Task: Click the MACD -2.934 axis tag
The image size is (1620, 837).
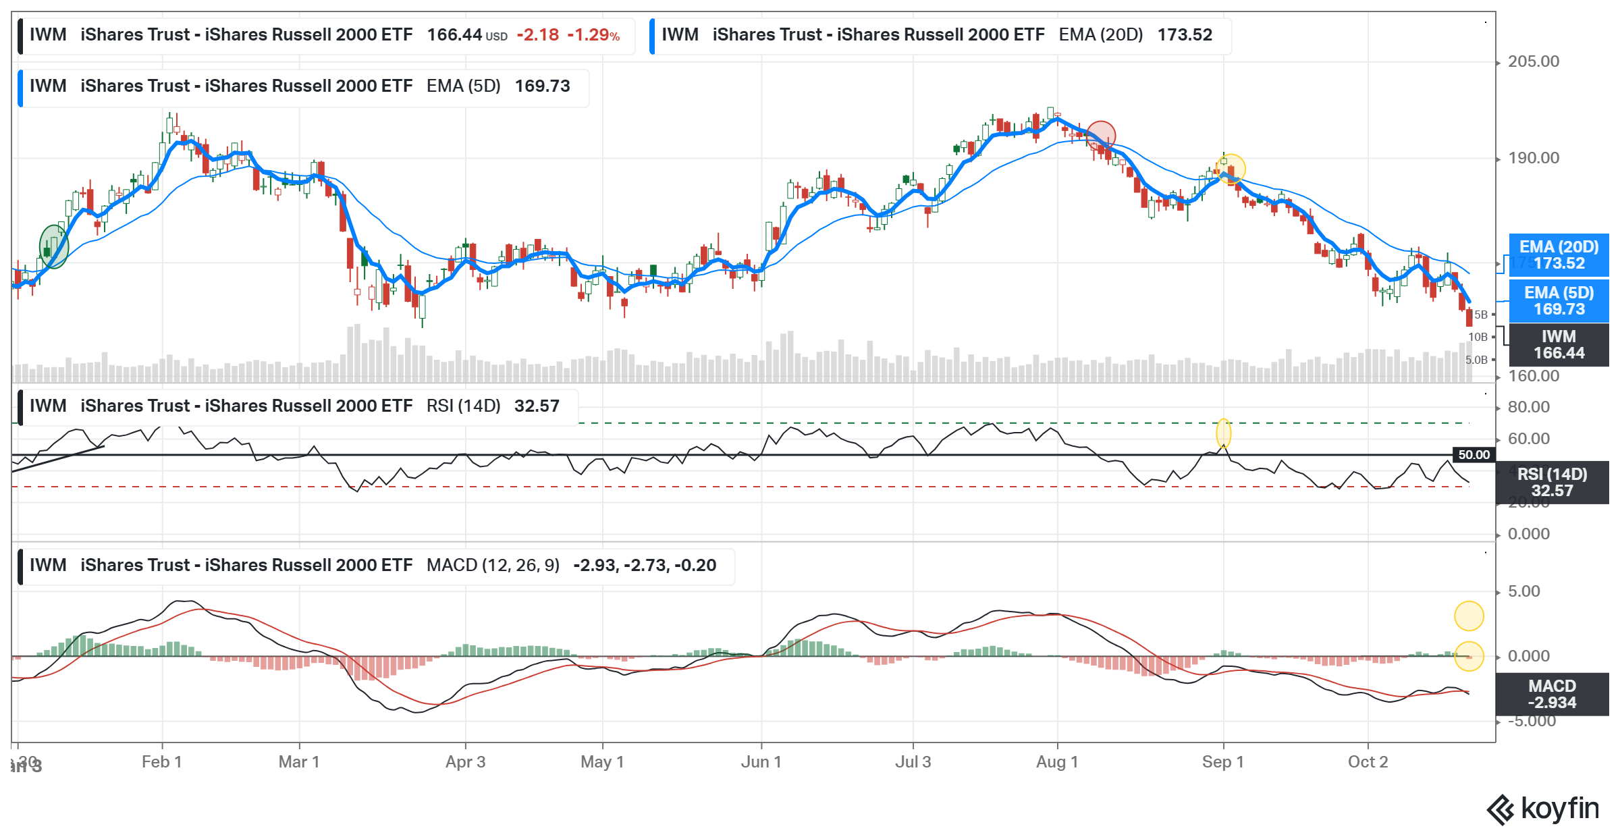Action: (1552, 695)
